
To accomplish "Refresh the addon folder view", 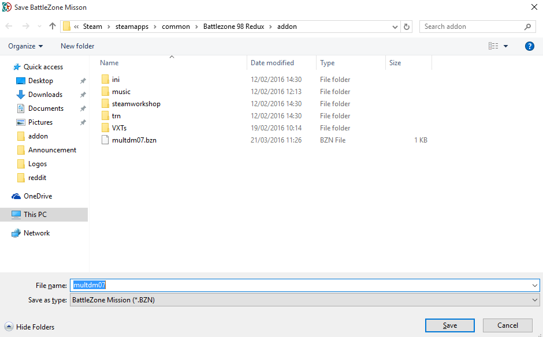I will tap(407, 27).
